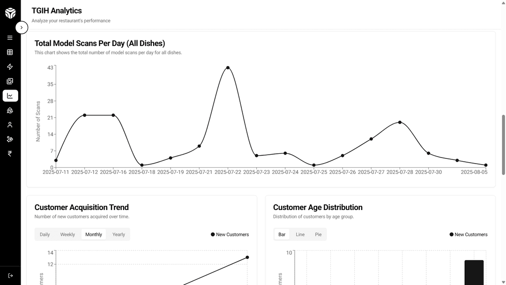Switch acquisition trend to Weekly

[67, 234]
